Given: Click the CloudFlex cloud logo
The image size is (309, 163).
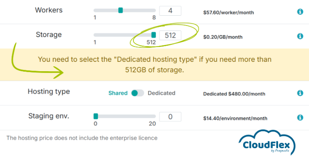Looking at the screenshot, I should tap(267, 142).
